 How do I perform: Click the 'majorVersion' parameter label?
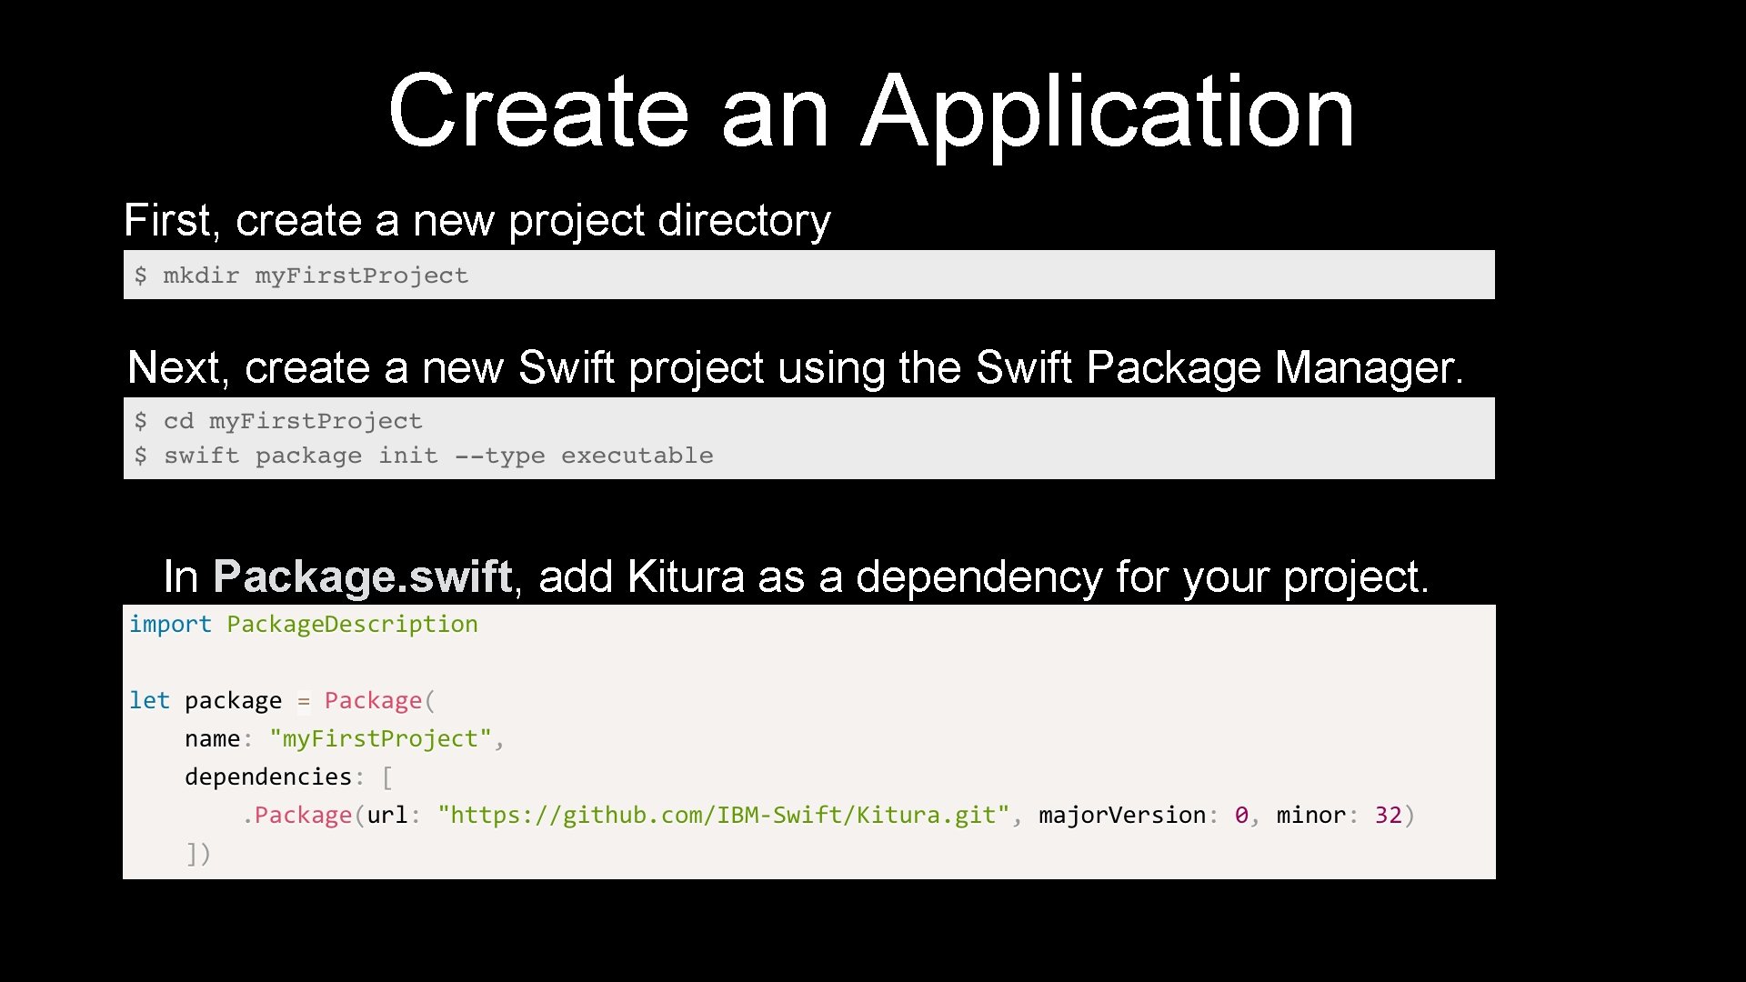(x=1121, y=816)
